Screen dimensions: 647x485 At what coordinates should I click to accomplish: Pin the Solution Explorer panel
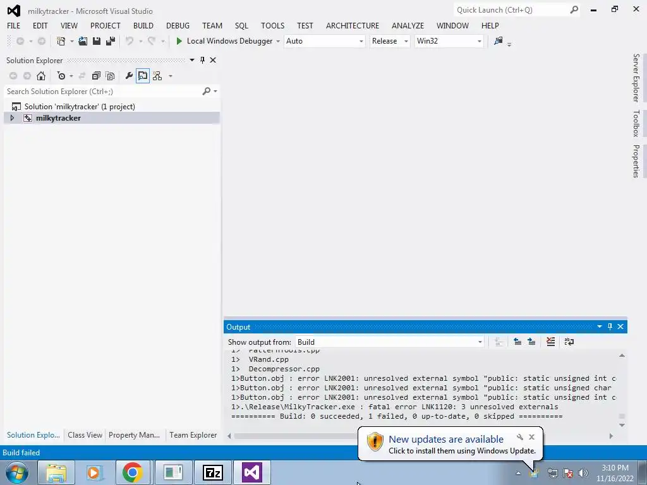[202, 60]
